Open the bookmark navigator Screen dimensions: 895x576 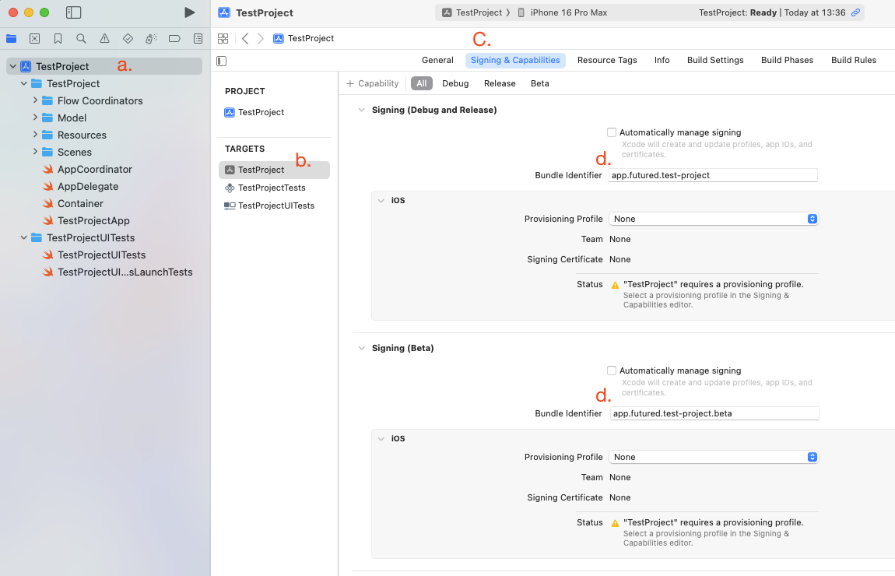click(58, 38)
